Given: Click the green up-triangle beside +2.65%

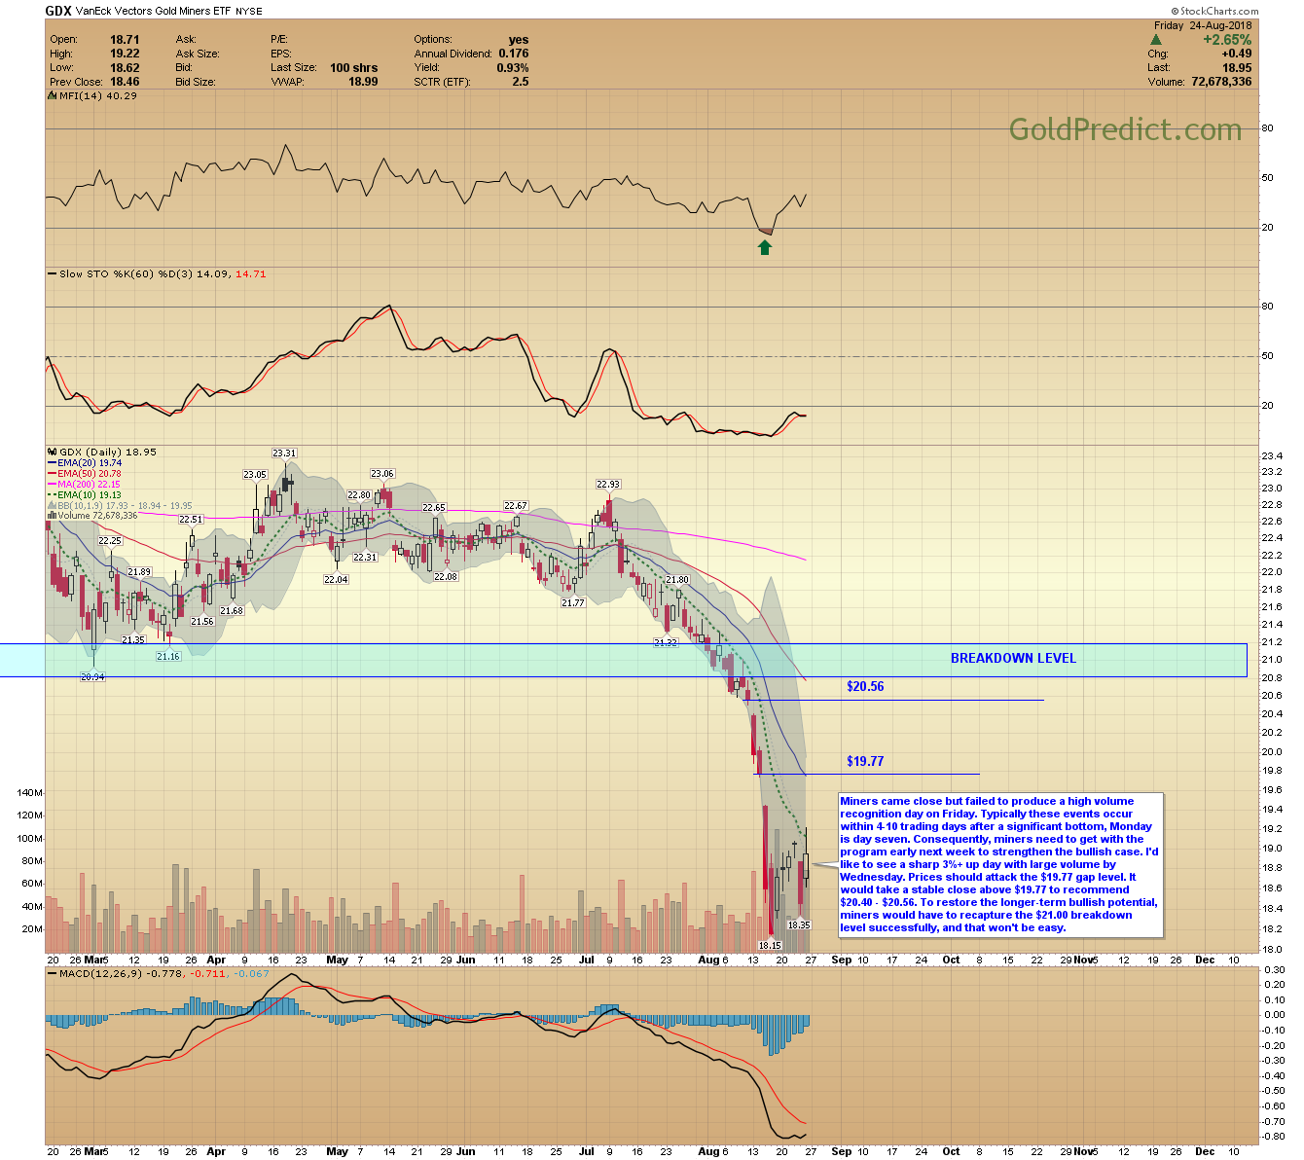Looking at the screenshot, I should pos(1156,40).
